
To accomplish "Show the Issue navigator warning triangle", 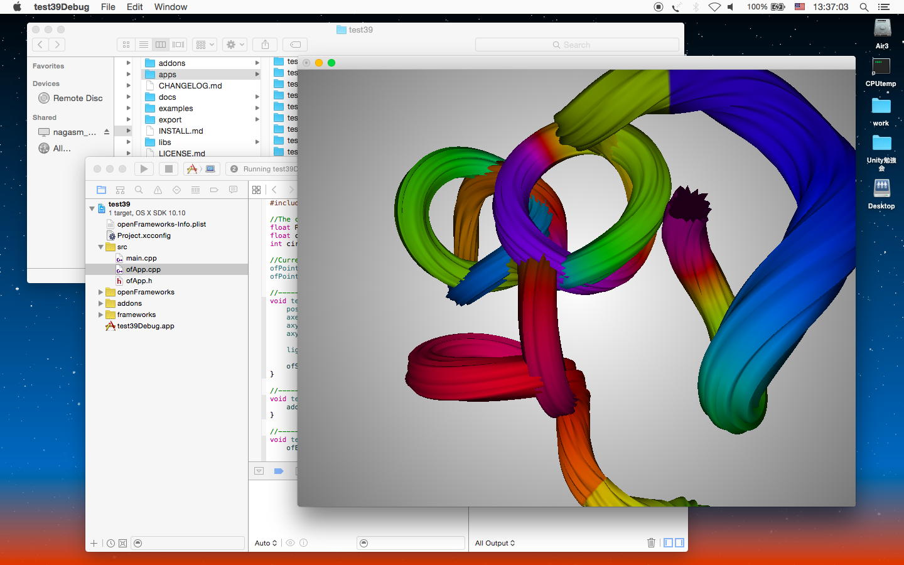I will tap(158, 190).
